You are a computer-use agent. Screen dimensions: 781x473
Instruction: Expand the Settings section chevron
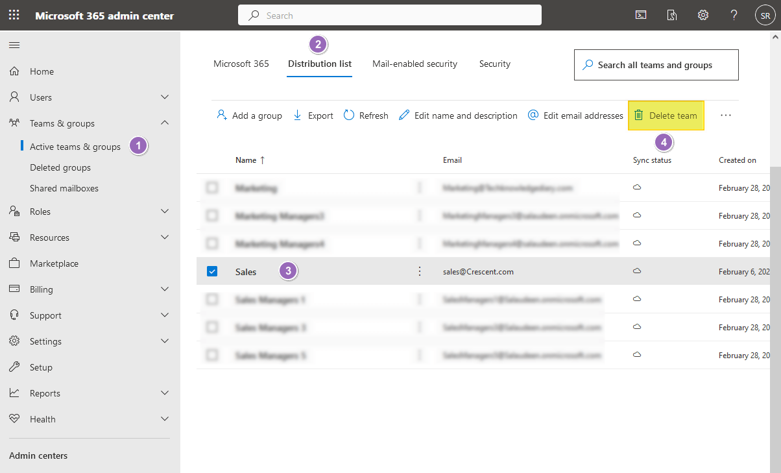pyautogui.click(x=165, y=341)
